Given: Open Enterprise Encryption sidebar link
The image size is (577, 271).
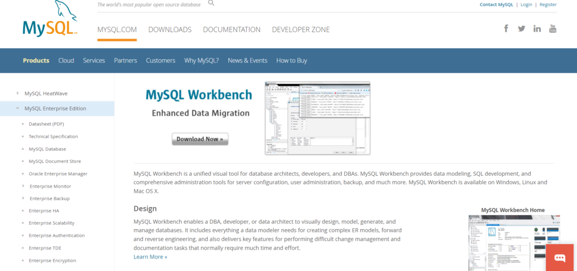Looking at the screenshot, I should click(x=52, y=260).
